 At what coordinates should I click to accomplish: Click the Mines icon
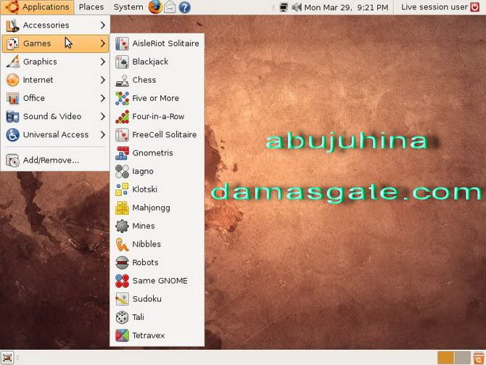(x=122, y=226)
